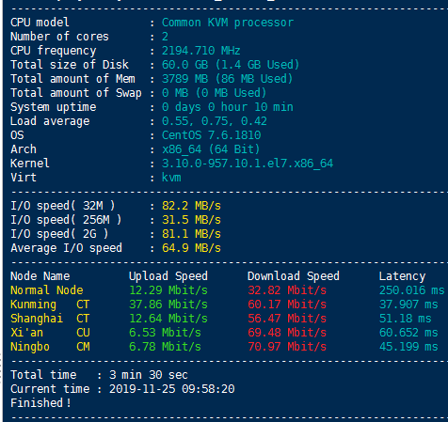Click the Upload Speed column header
The width and height of the screenshot is (448, 422).
pyautogui.click(x=168, y=276)
